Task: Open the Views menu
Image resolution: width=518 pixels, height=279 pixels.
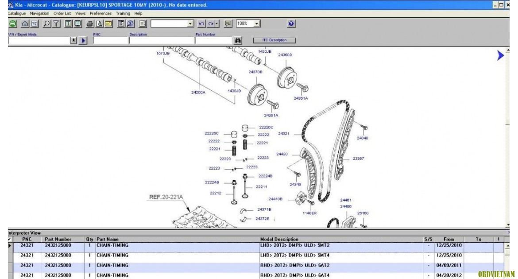Action: click(x=80, y=14)
